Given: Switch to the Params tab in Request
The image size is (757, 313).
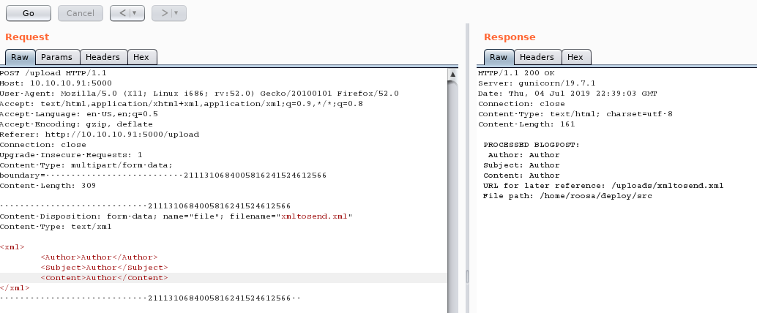Looking at the screenshot, I should (x=56, y=57).
